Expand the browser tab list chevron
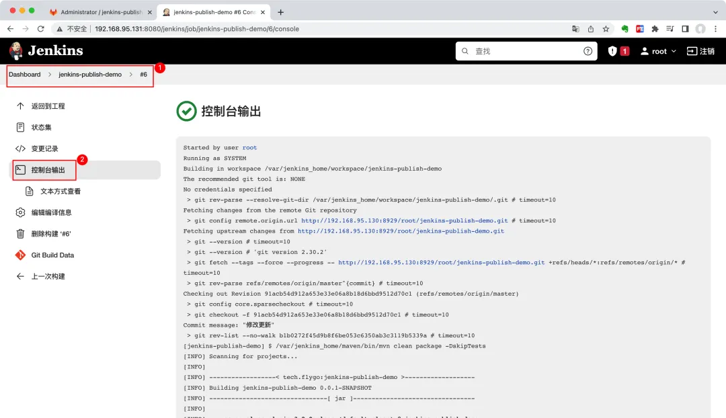The width and height of the screenshot is (726, 418). pyautogui.click(x=715, y=12)
